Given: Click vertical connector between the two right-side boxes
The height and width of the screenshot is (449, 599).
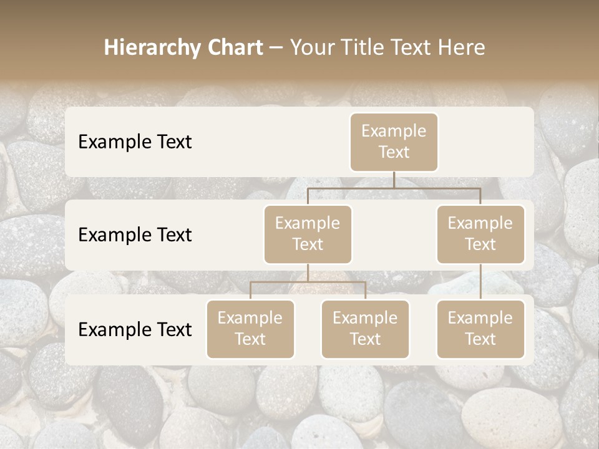Looking at the screenshot, I should click(480, 282).
